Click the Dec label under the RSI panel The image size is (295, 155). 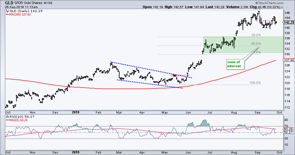click(x=55, y=153)
